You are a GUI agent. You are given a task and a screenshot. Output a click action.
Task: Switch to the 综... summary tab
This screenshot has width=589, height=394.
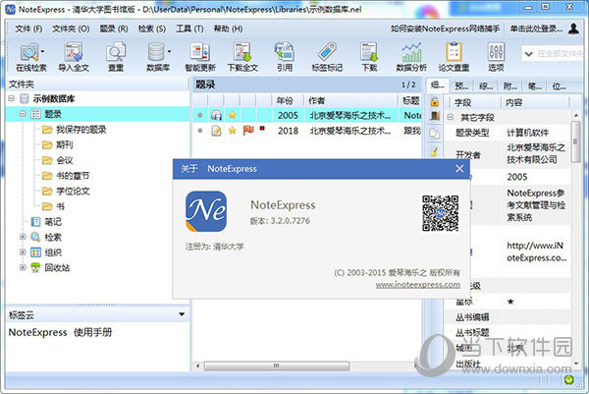486,86
